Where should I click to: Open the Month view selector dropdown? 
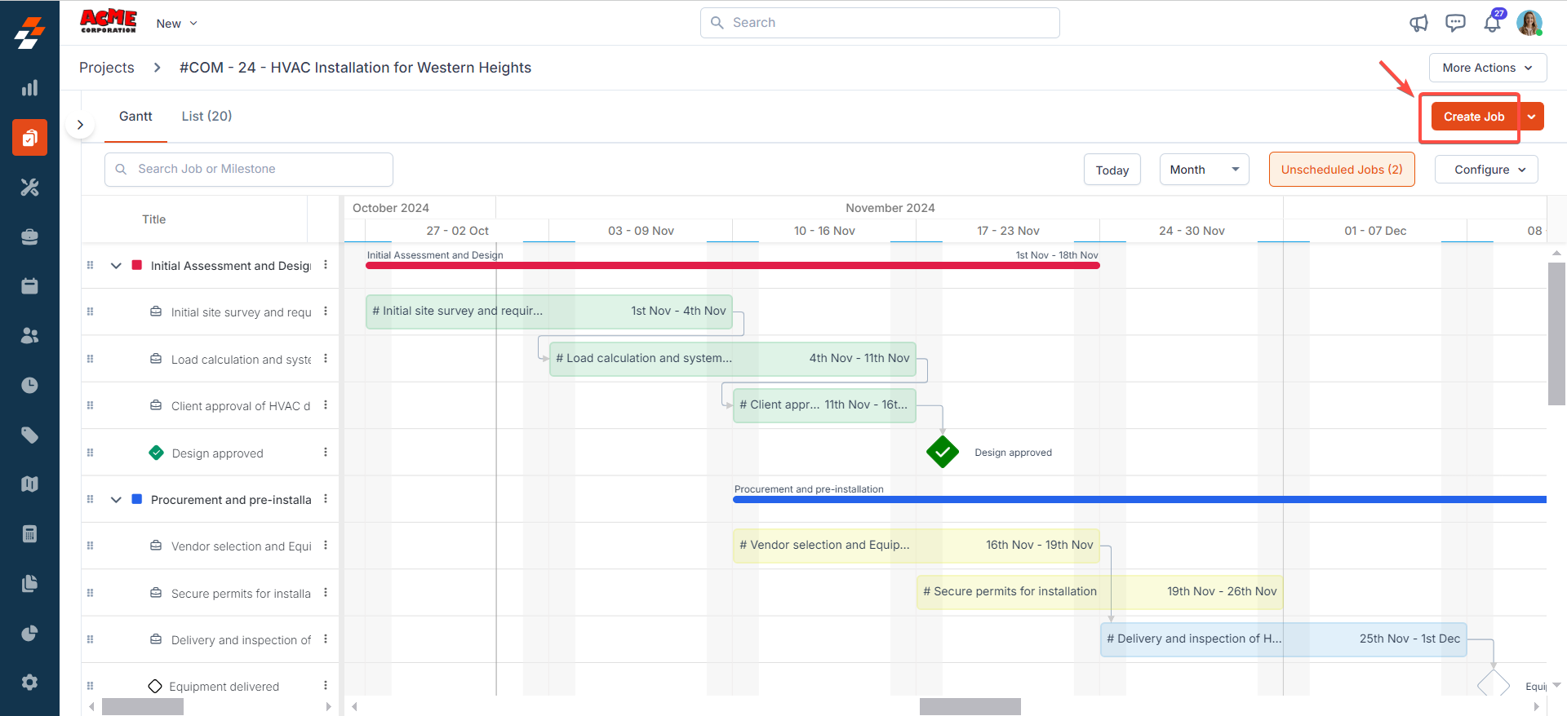coord(1204,170)
